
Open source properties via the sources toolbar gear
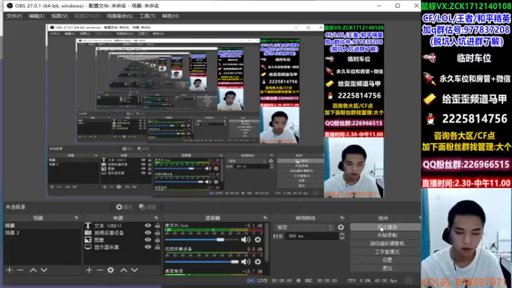pyautogui.click(x=111, y=270)
